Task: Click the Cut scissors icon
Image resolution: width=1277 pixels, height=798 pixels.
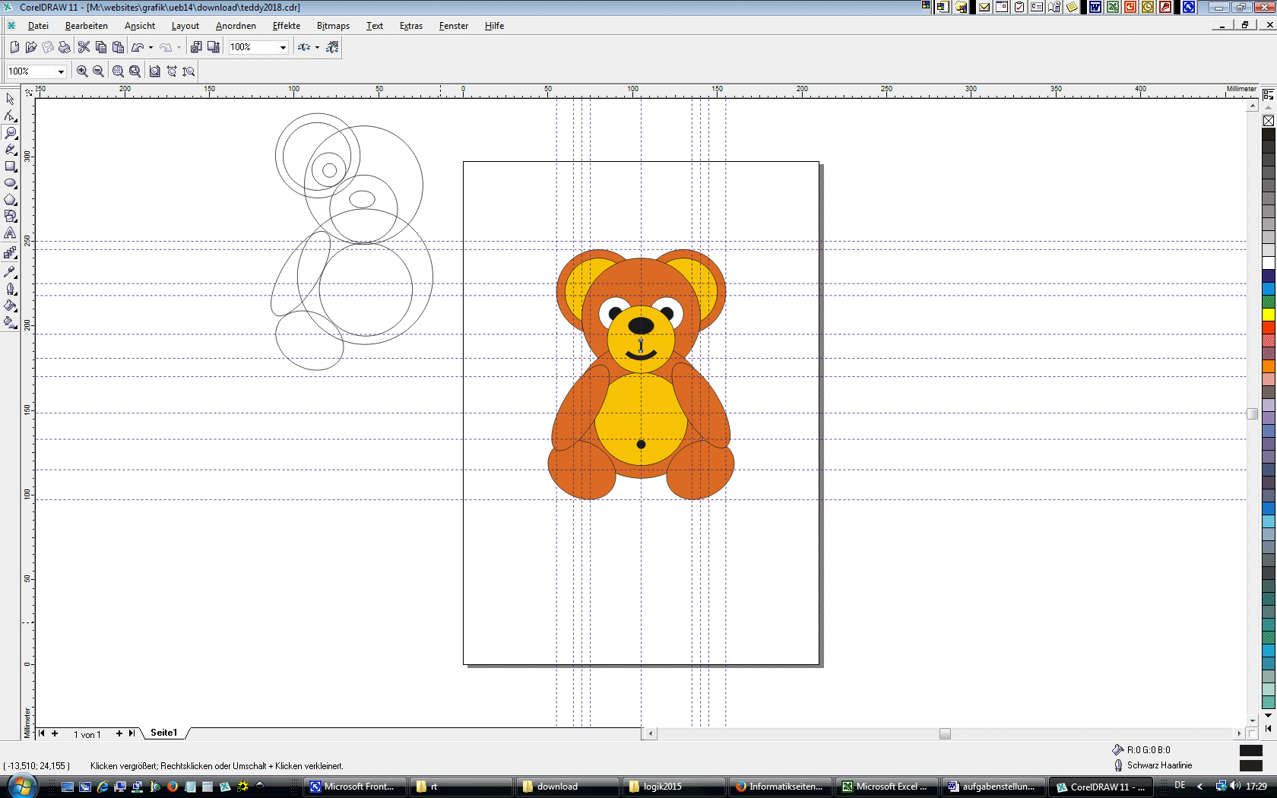Action: point(84,47)
